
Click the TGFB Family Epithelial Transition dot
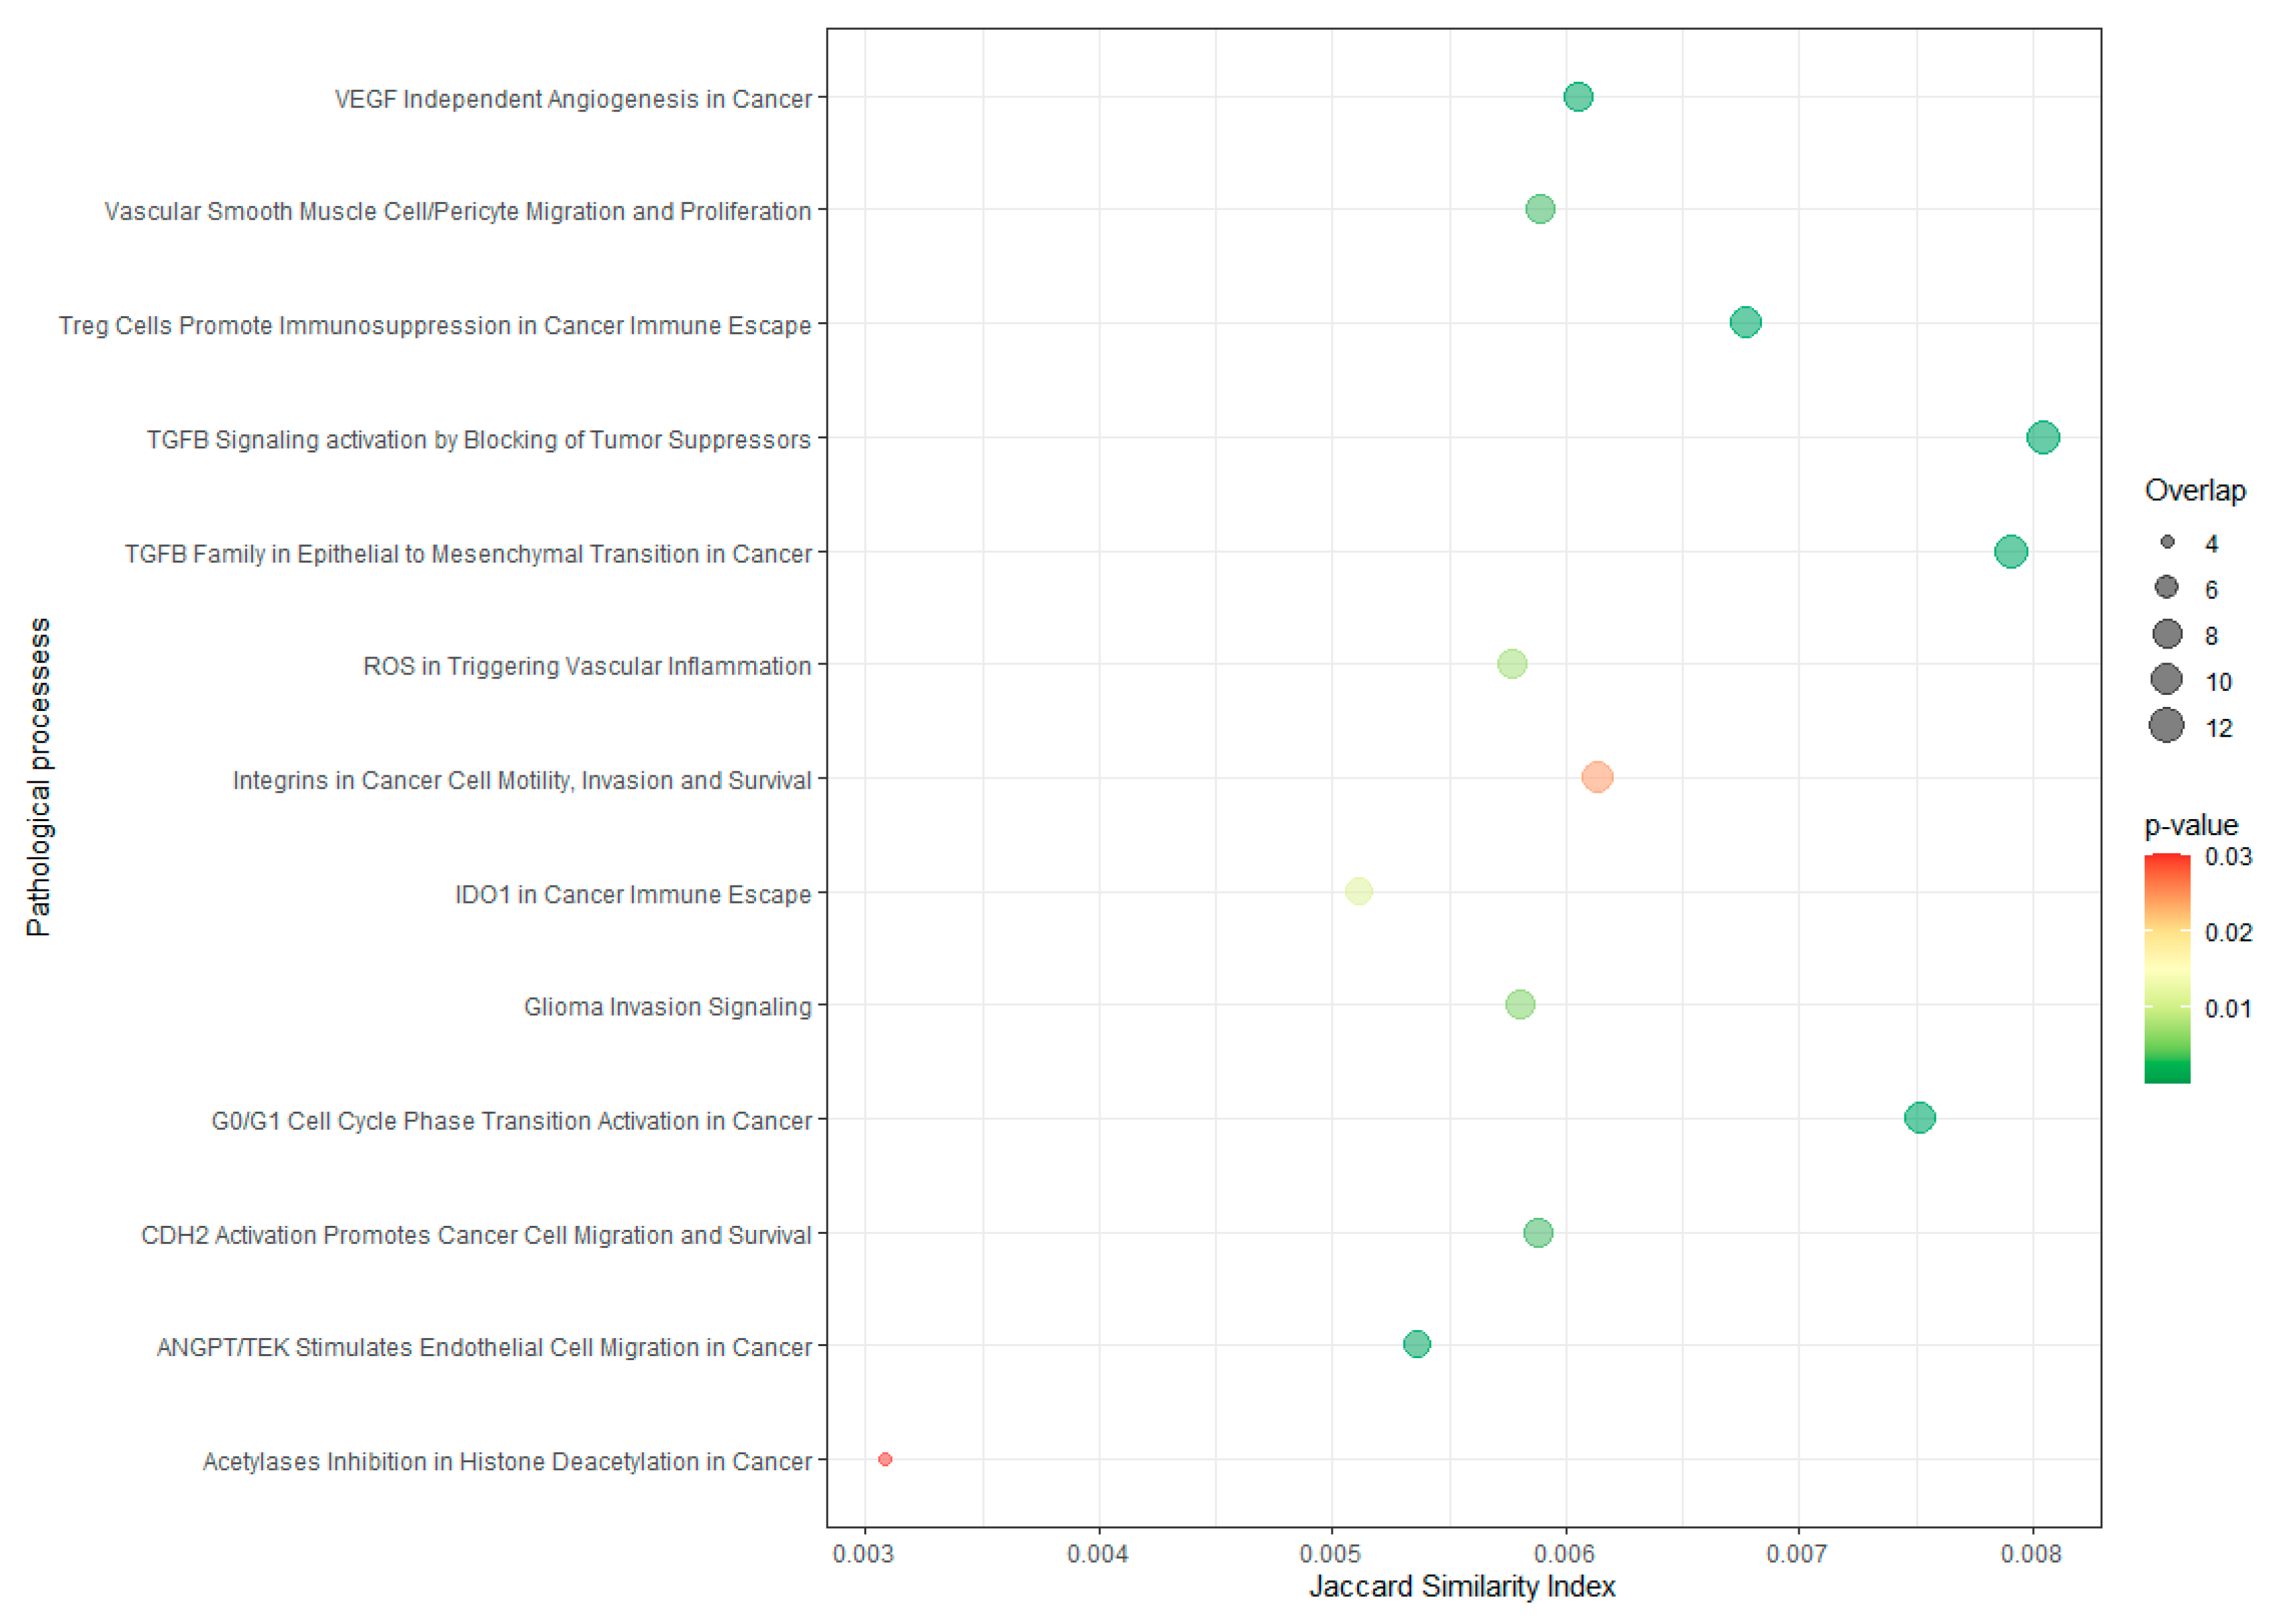pos(2010,551)
